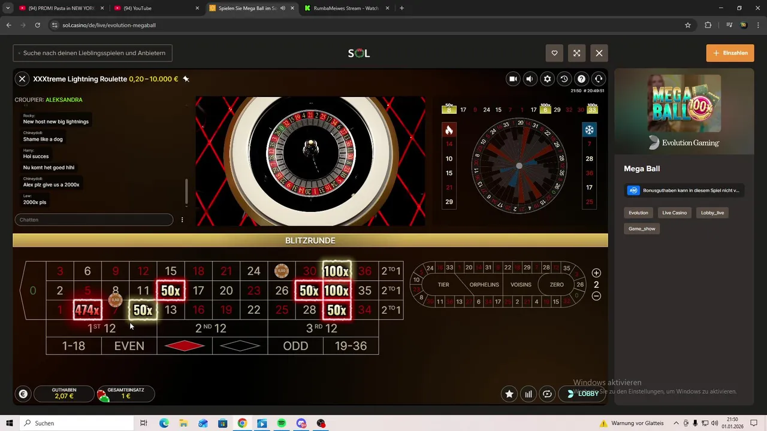
Task: Close the game overlay X button
Action: [599, 53]
